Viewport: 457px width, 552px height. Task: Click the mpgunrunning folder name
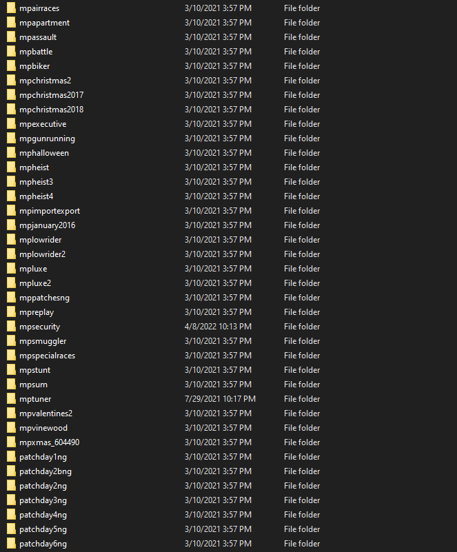47,139
